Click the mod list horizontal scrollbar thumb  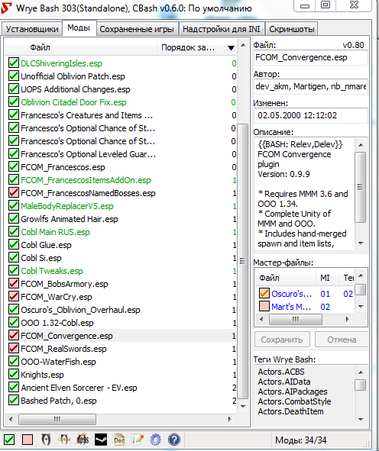[x=57, y=419]
